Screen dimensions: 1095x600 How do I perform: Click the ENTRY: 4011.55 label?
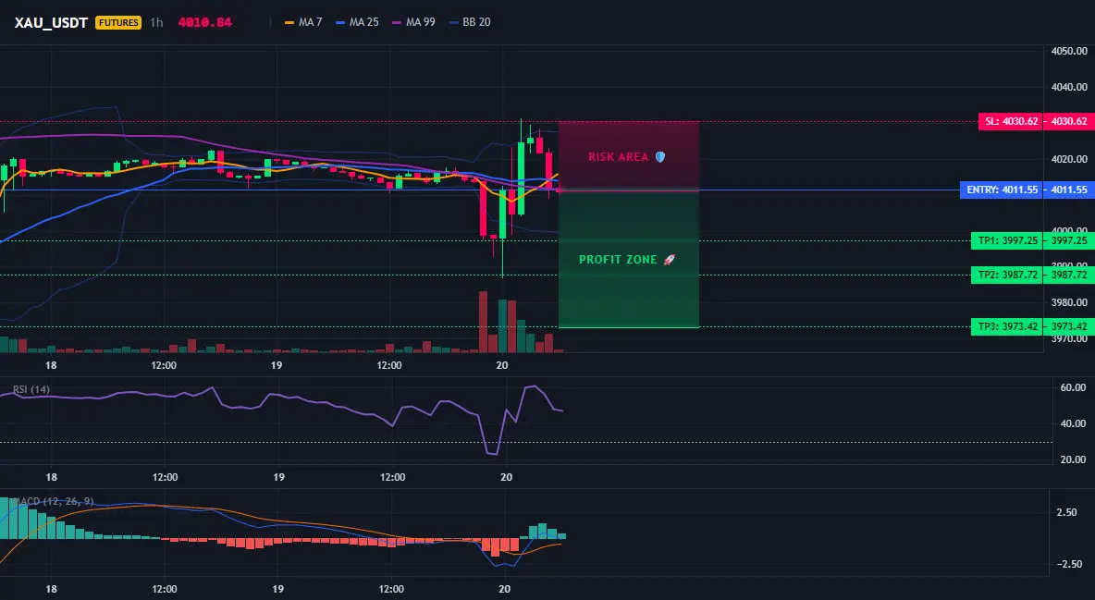[1002, 190]
